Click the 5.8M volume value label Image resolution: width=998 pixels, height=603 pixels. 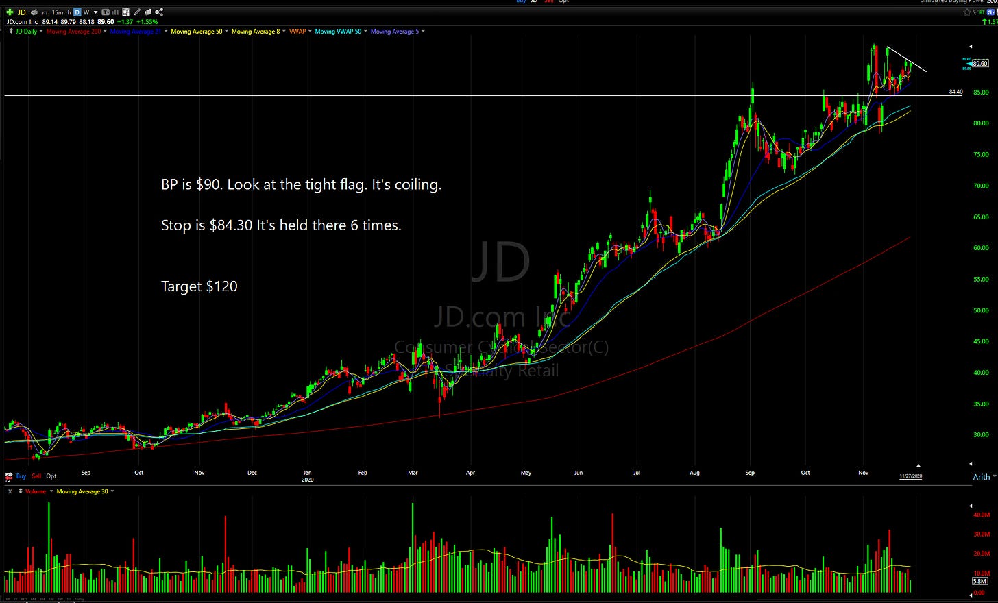pos(980,581)
